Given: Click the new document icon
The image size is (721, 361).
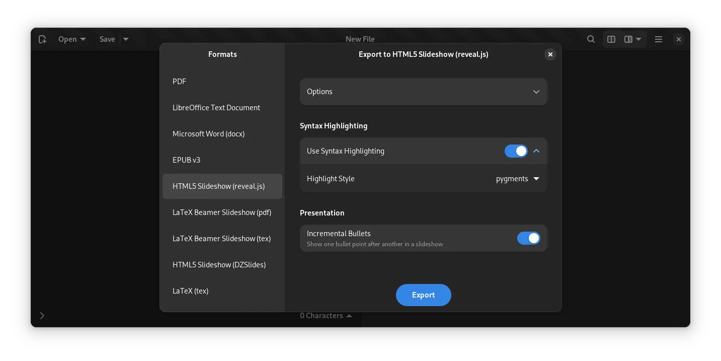Looking at the screenshot, I should point(42,39).
